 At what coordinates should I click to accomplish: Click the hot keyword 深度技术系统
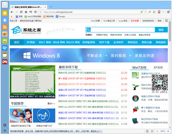click(x=102, y=35)
